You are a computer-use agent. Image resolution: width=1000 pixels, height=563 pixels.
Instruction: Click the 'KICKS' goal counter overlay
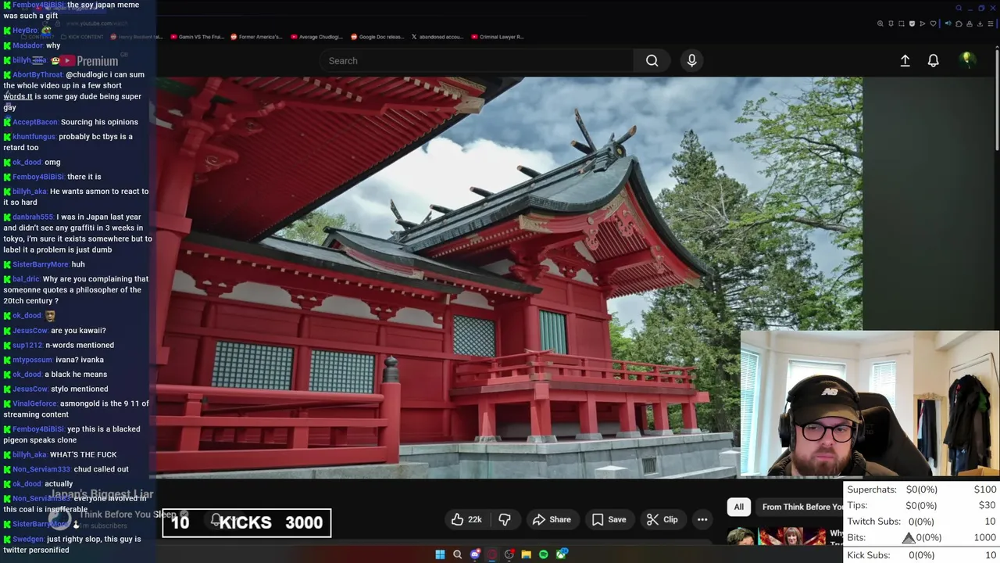pos(247,522)
